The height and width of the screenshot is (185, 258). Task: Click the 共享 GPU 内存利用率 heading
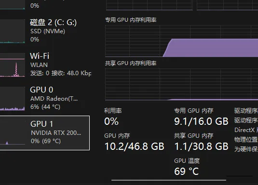tap(131, 63)
